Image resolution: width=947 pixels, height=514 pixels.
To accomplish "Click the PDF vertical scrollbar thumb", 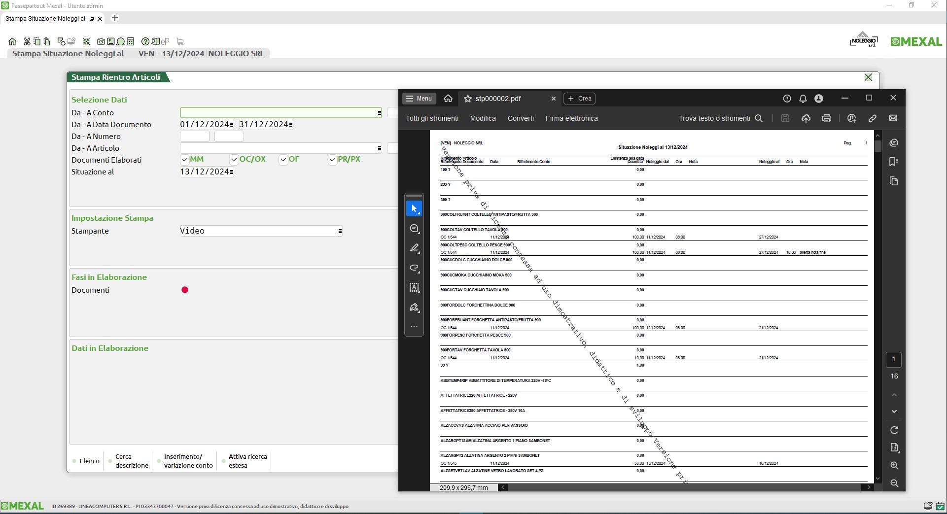I will [877, 146].
